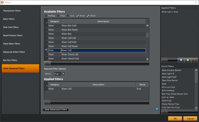Select Other Advanced Filters section
This screenshot has height=122, width=199.
tap(20, 69)
